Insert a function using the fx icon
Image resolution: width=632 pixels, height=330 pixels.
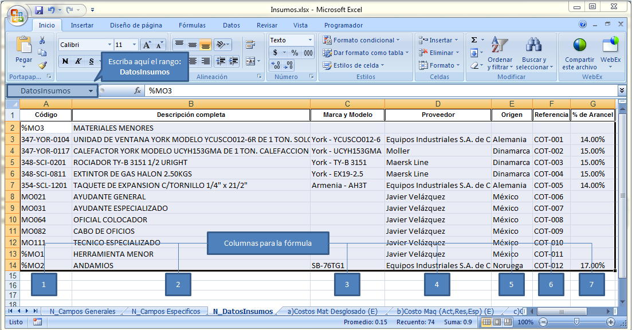coord(138,91)
